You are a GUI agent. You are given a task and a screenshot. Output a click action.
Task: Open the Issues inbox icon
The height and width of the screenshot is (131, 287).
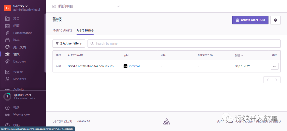(x=7, y=26)
